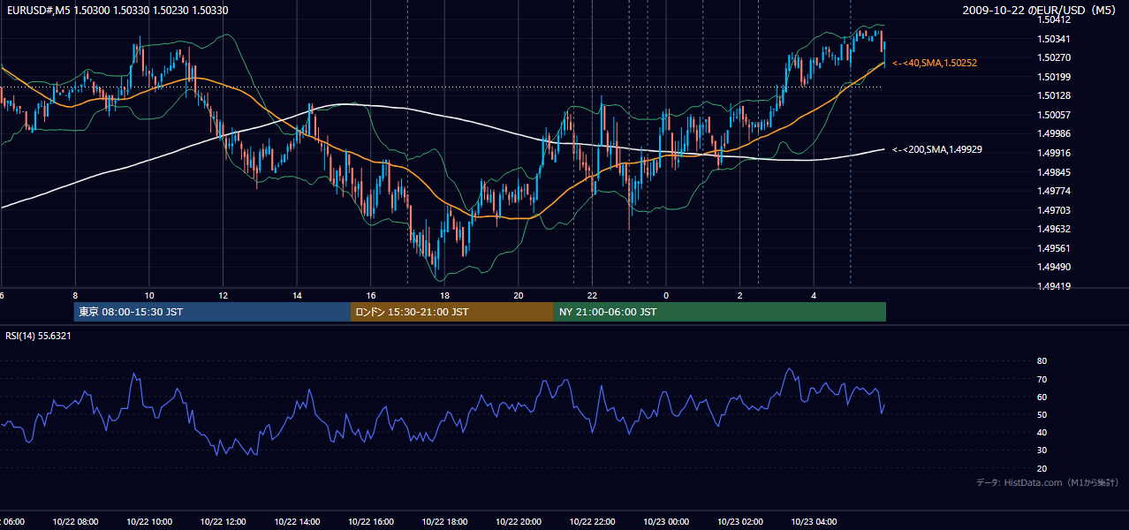
Task: Click price axis value 1.50412
Action: pyautogui.click(x=1054, y=19)
